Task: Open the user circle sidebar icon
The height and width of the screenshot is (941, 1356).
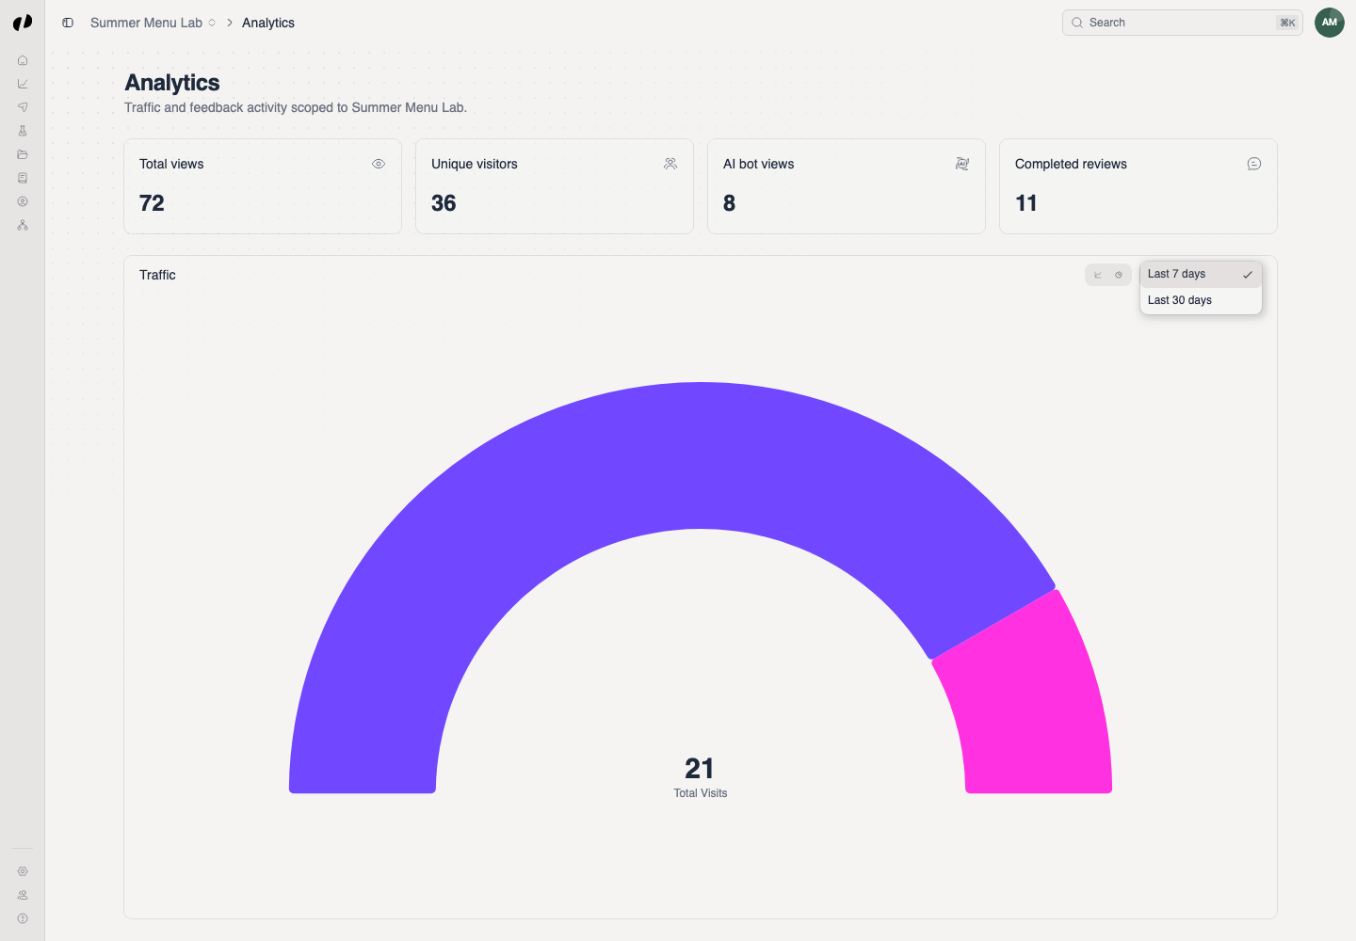Action: pos(23,201)
